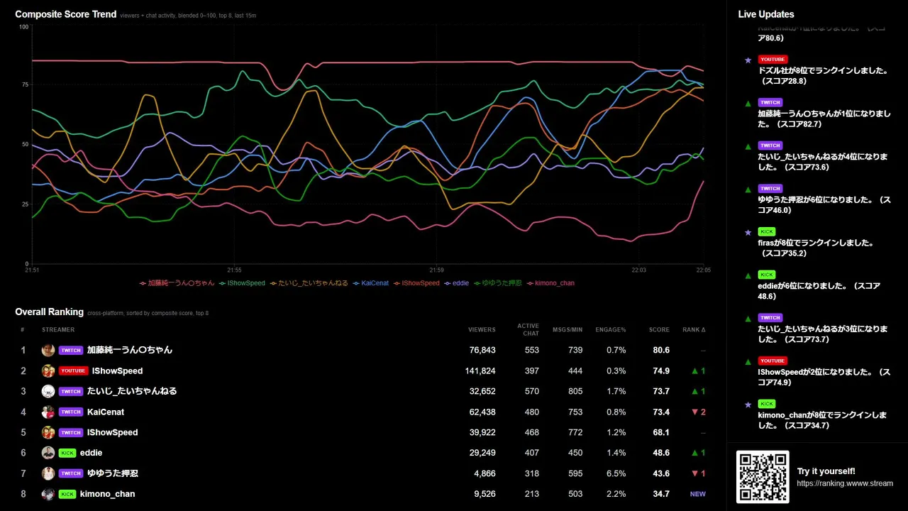
Task: Click the star icon next to the ドズル社 update
Action: pyautogui.click(x=748, y=60)
